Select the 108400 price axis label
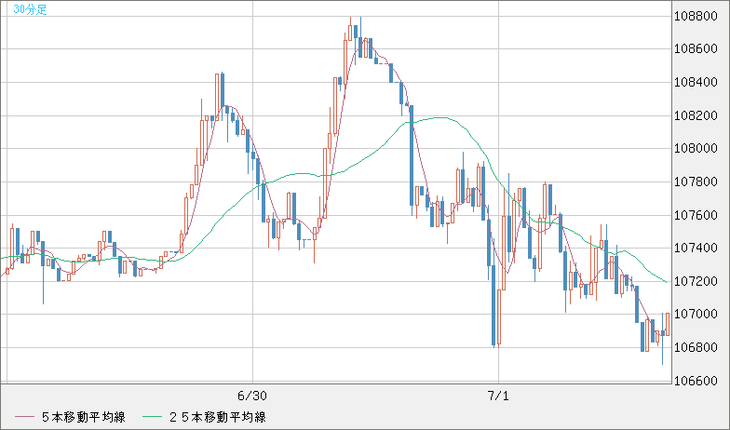The height and width of the screenshot is (430, 730). [696, 82]
